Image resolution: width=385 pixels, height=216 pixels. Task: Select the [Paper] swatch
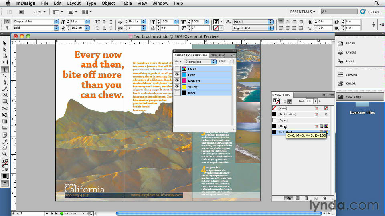tap(300, 120)
